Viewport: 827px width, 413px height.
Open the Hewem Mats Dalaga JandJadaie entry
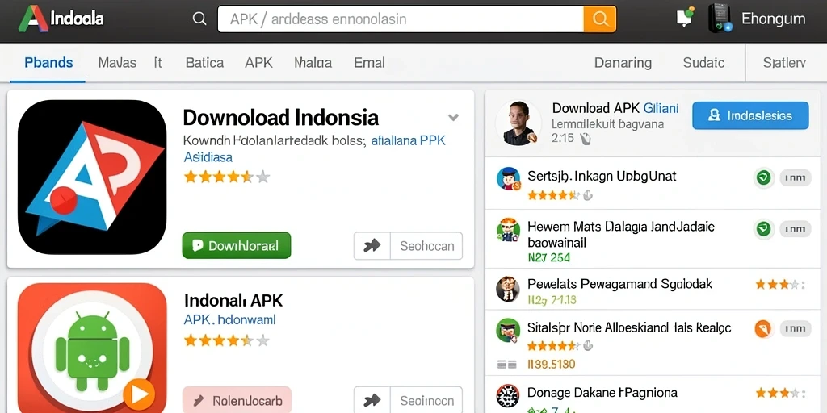coord(621,235)
